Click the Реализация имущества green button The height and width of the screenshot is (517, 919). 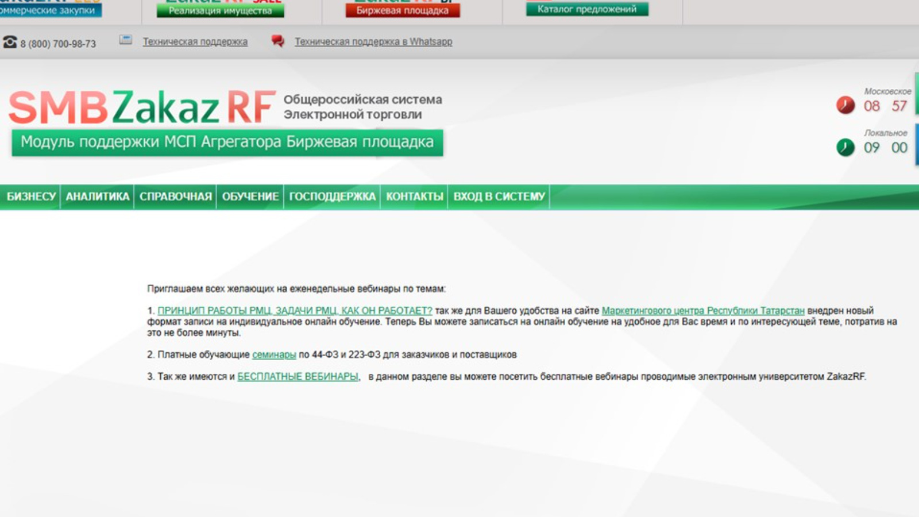pyautogui.click(x=220, y=10)
